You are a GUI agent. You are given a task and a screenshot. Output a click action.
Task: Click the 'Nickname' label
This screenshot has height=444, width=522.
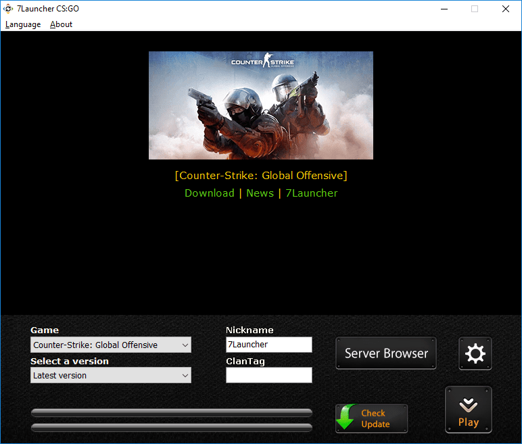coord(250,330)
